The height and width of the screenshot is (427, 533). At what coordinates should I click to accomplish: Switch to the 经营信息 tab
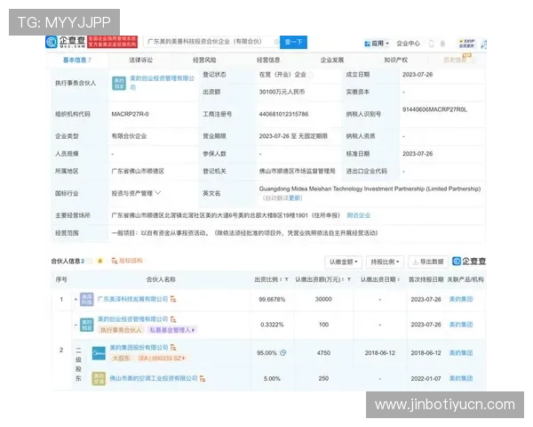point(268,60)
